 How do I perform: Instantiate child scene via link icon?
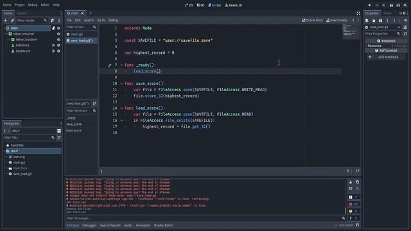tap(12, 20)
